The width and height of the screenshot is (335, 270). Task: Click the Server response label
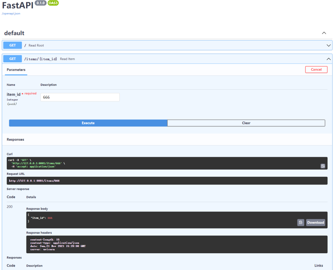(x=18, y=189)
